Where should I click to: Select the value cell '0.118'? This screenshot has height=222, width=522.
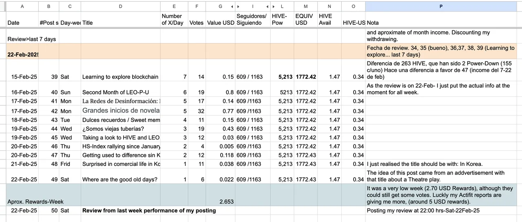(220, 155)
